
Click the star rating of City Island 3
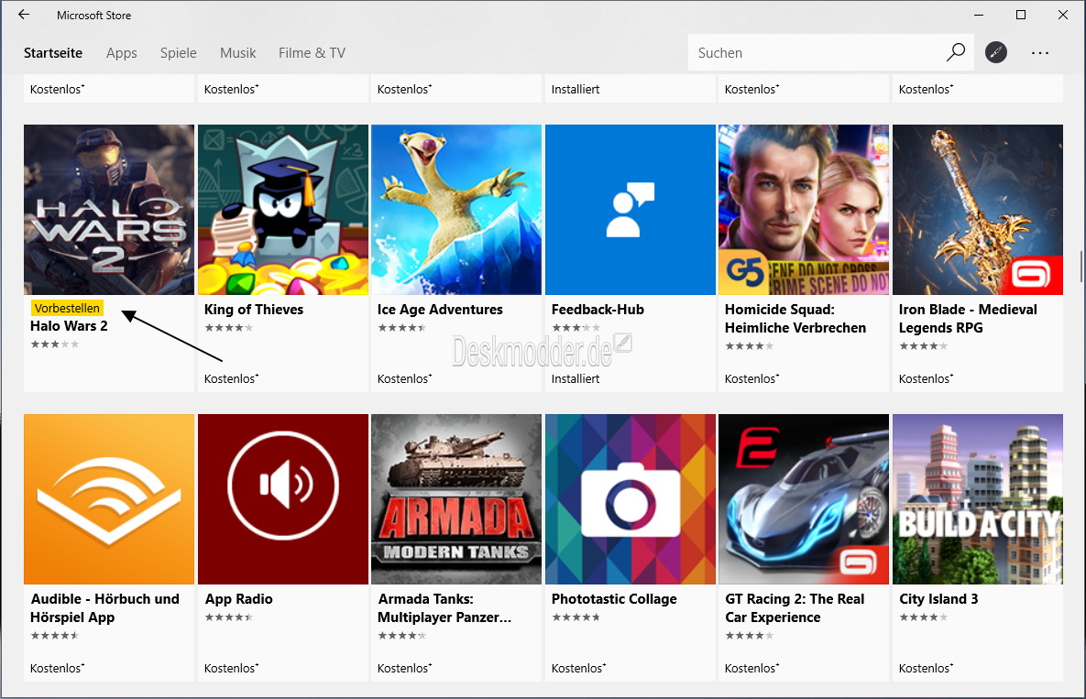pyautogui.click(x=923, y=617)
